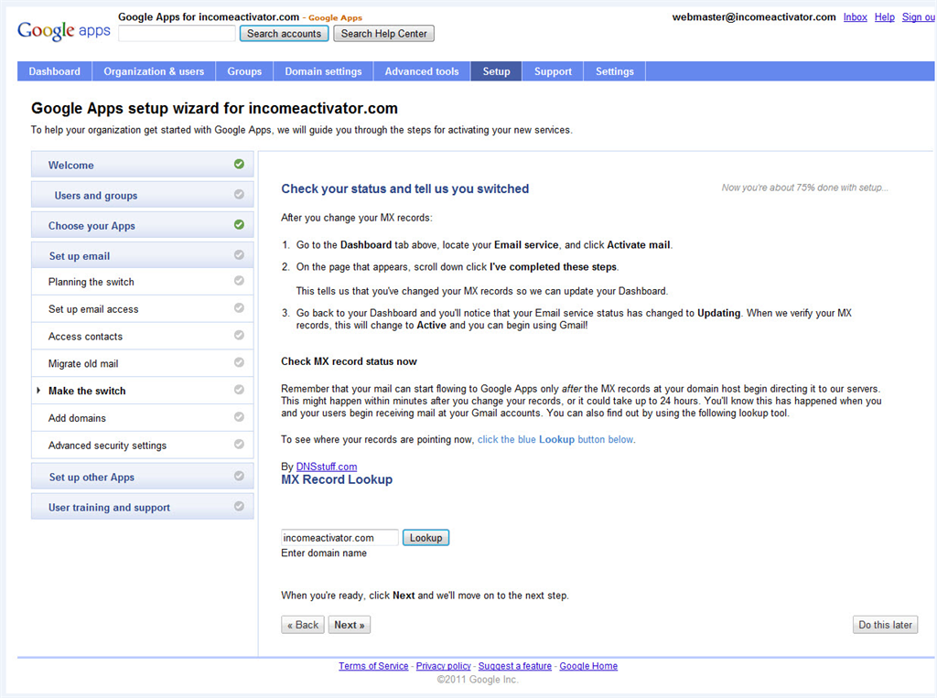Click the Search accounts button
The width and height of the screenshot is (937, 698).
click(285, 34)
